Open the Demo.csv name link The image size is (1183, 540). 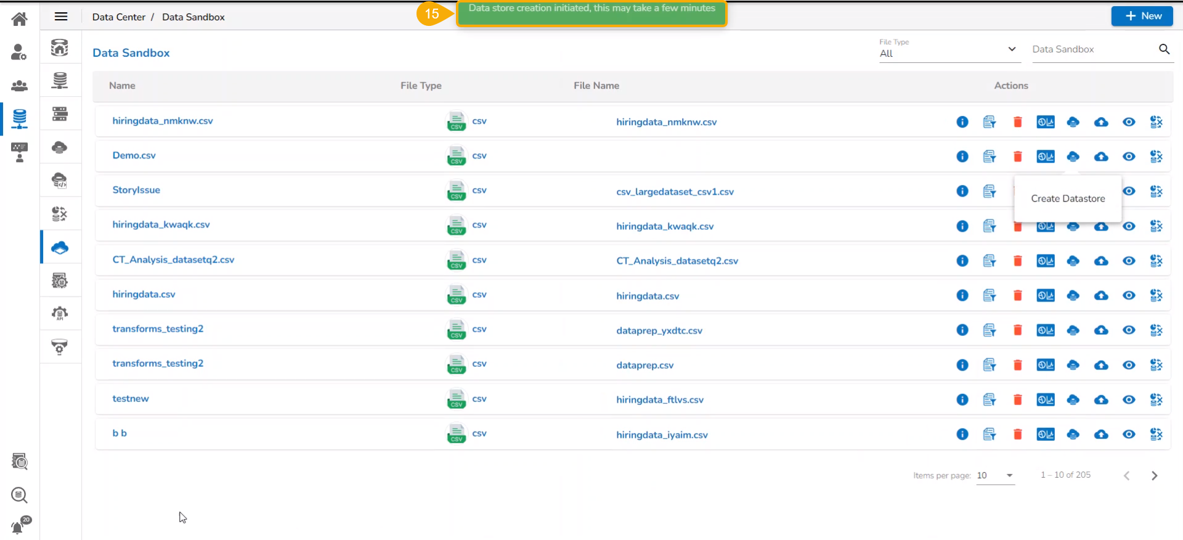click(x=134, y=155)
